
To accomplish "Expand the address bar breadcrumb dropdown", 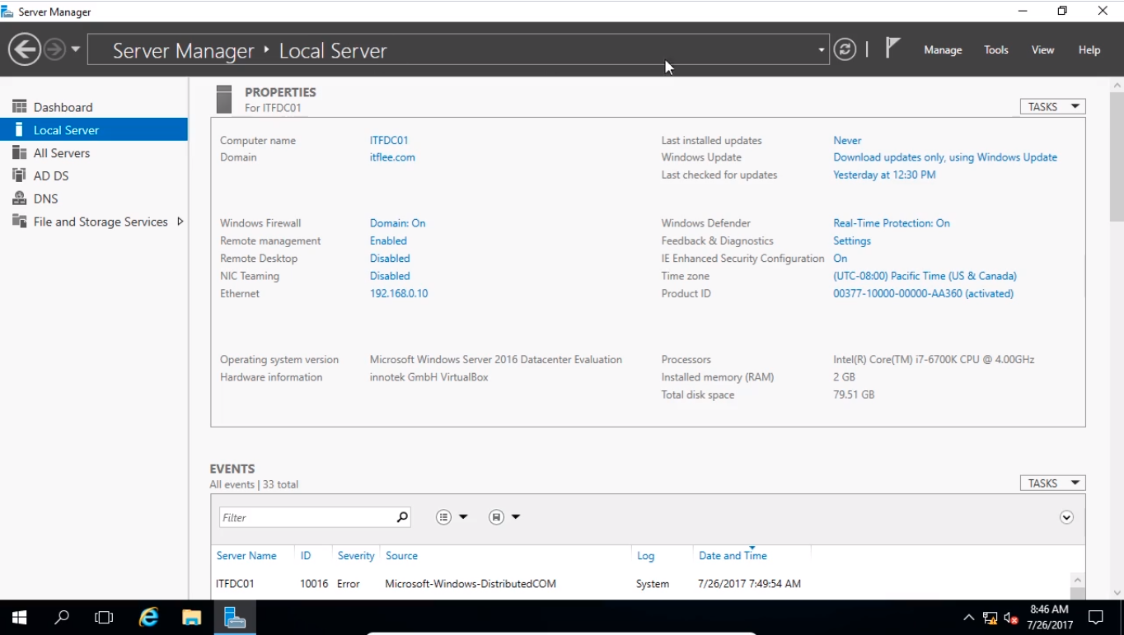I will pos(821,50).
